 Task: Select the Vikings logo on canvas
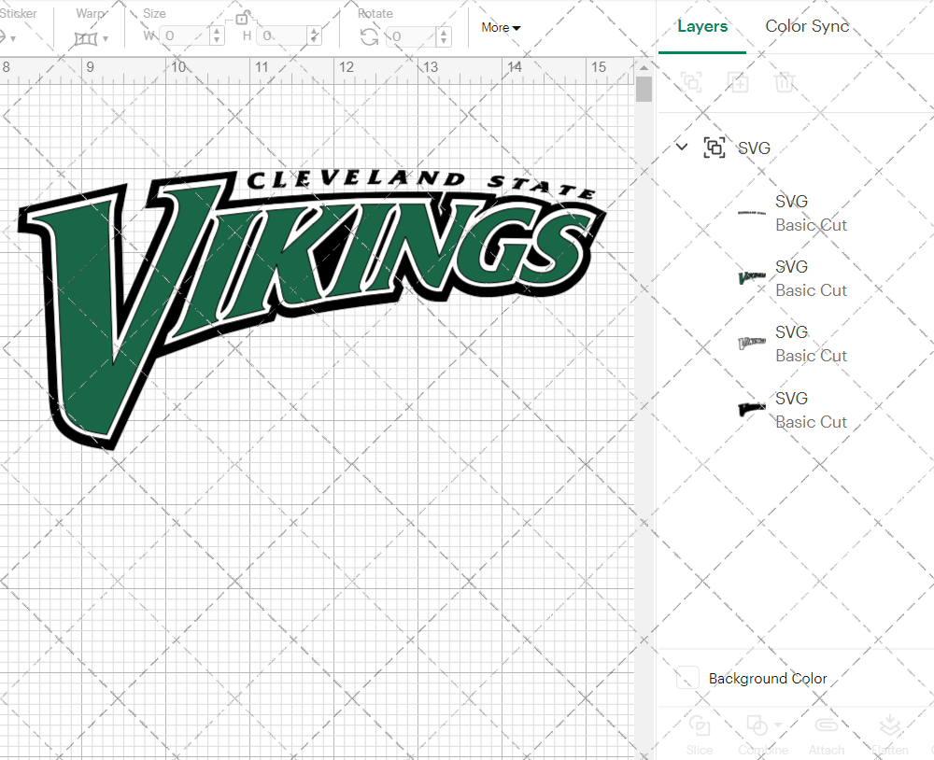pos(312,308)
